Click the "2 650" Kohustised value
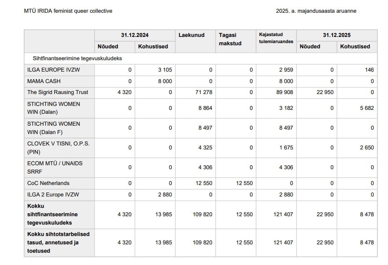This screenshot has width=388, height=265. (367, 148)
